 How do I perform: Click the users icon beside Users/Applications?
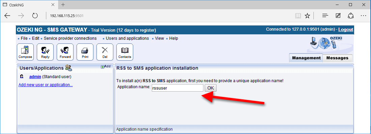[68, 68]
